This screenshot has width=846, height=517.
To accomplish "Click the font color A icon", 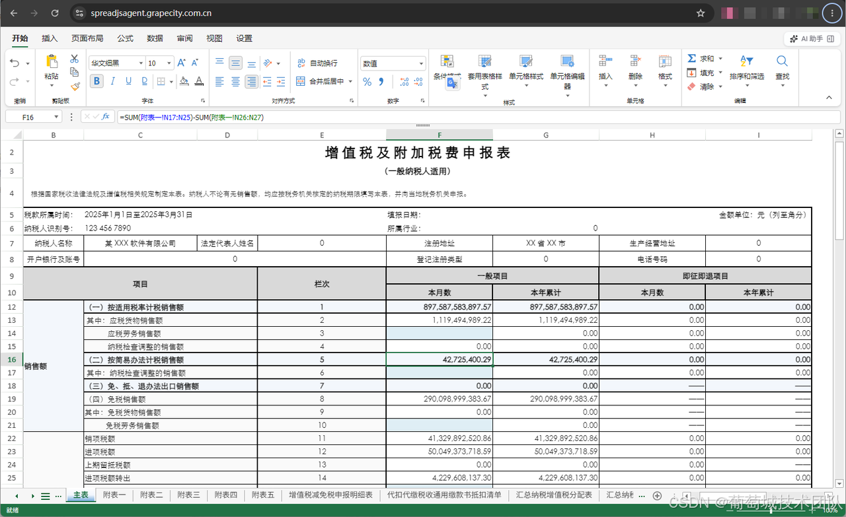I will click(200, 81).
